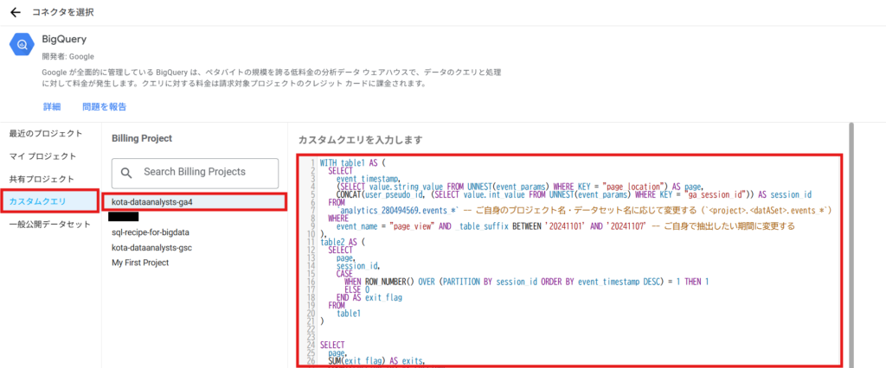Click the カスタムクエリを入力します heading
Screen dimensions: 886x368
(x=360, y=139)
